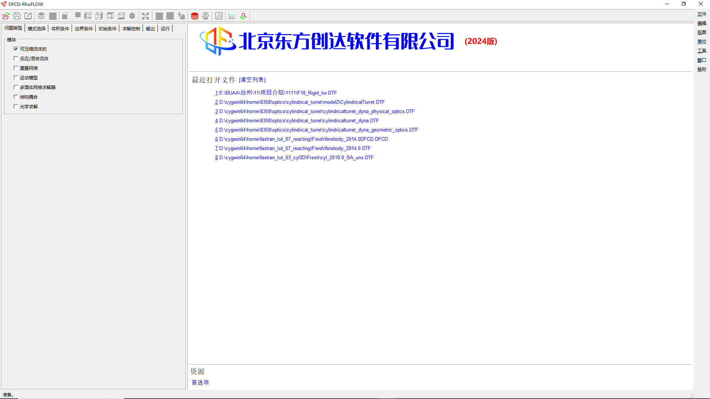Enable 结构耦合 checkbox
710x399 pixels.
click(x=16, y=97)
